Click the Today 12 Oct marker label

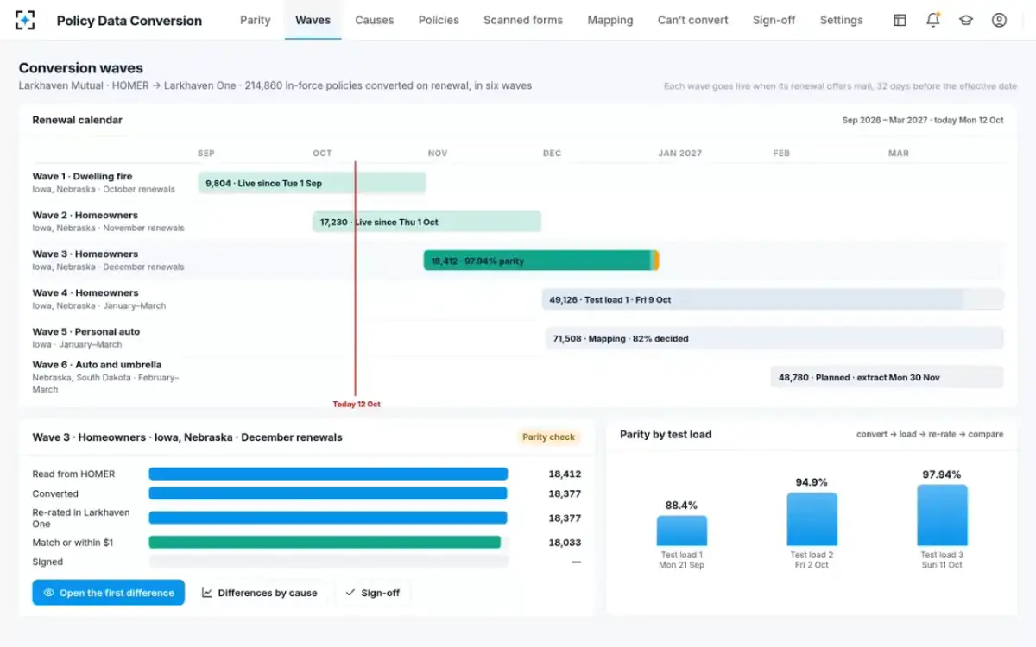357,404
